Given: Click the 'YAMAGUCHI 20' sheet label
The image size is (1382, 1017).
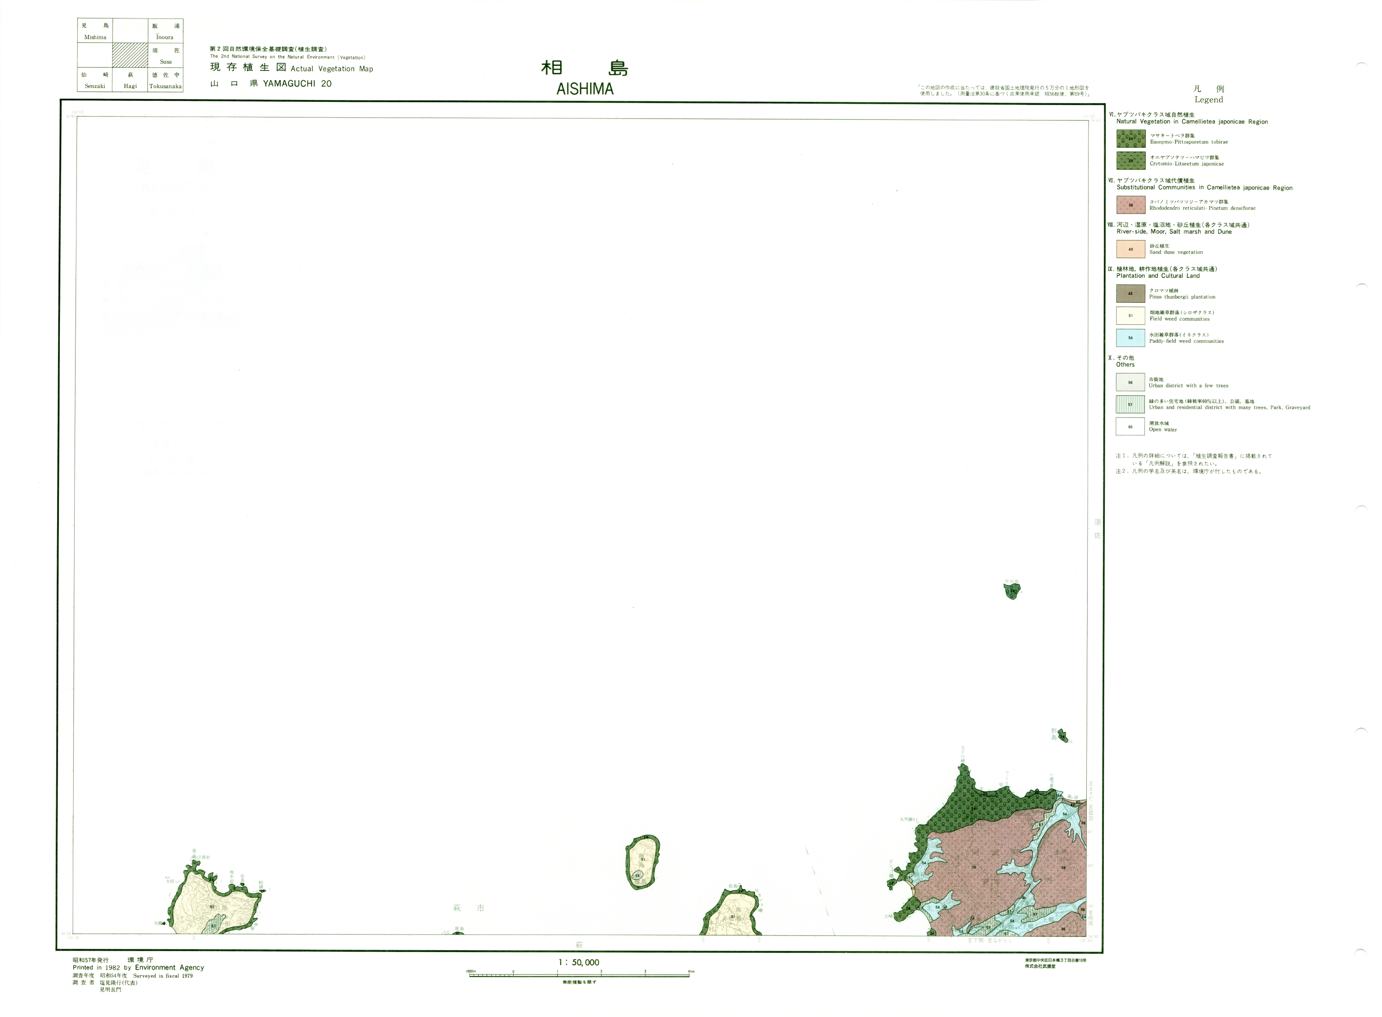Looking at the screenshot, I should tap(297, 84).
